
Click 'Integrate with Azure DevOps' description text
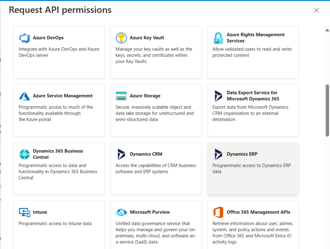59,52
